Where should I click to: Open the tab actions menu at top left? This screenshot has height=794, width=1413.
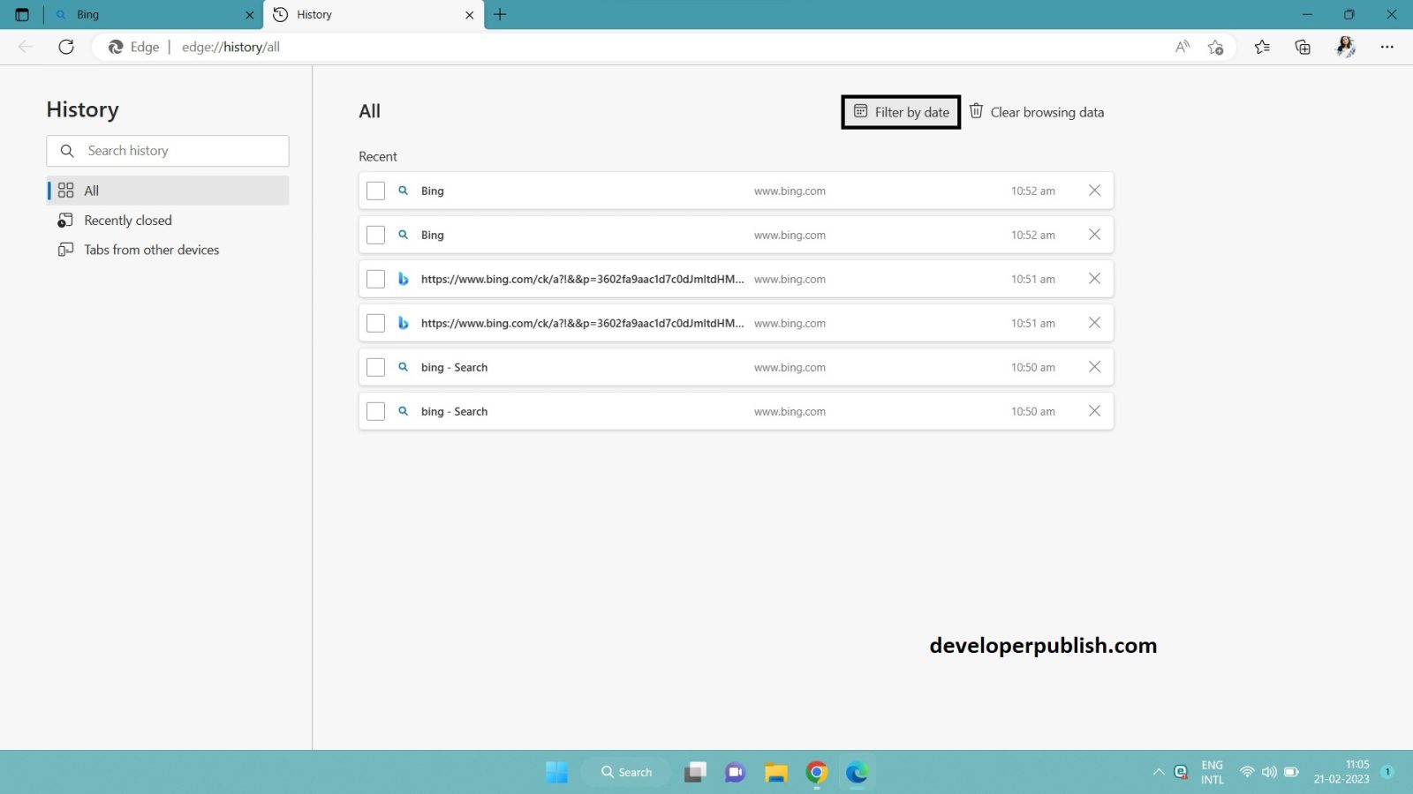[20, 14]
